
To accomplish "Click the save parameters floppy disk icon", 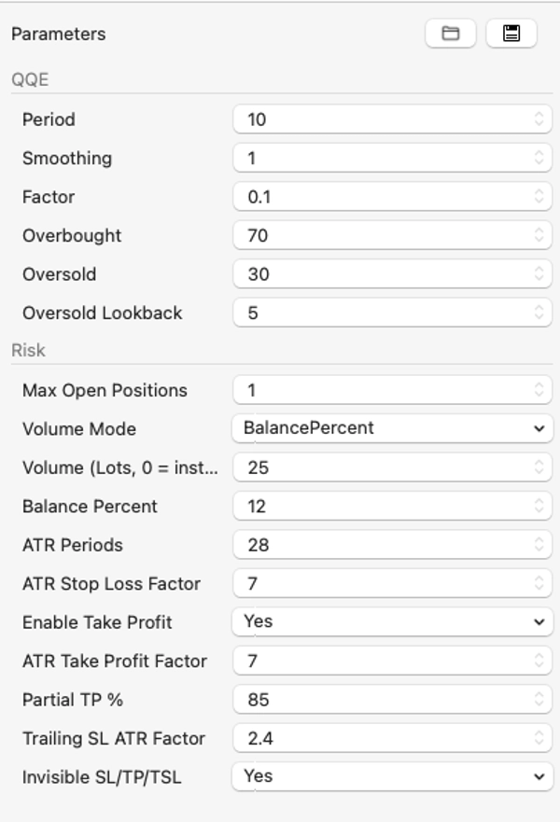I will point(511,34).
